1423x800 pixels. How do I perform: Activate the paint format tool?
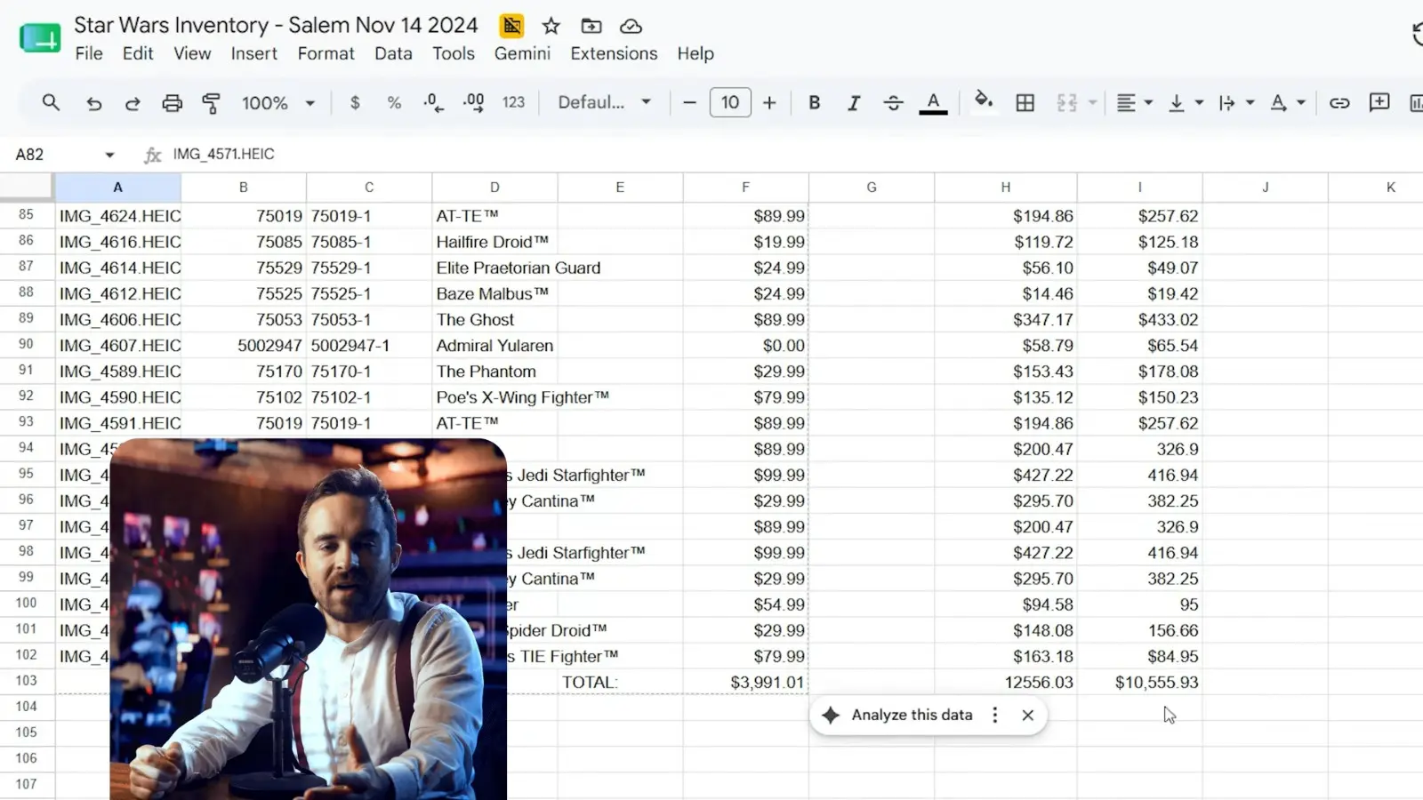click(211, 103)
